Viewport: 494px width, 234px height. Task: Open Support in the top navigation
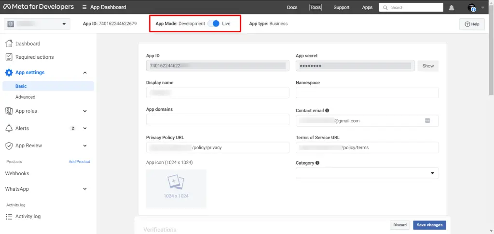[x=342, y=7]
